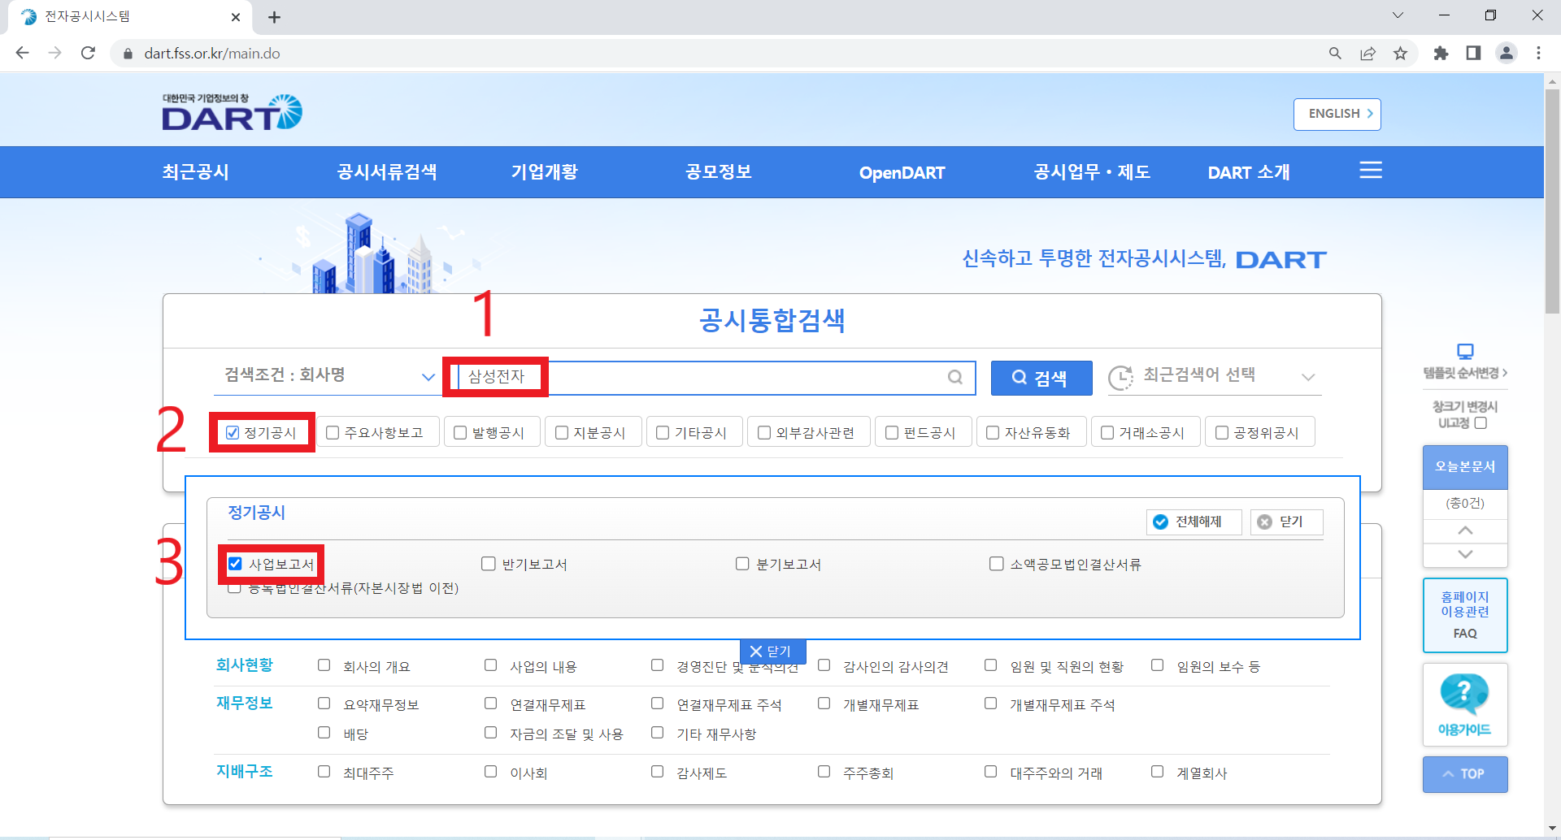Close the 정기공시 panel with 닫기

coord(1287,522)
